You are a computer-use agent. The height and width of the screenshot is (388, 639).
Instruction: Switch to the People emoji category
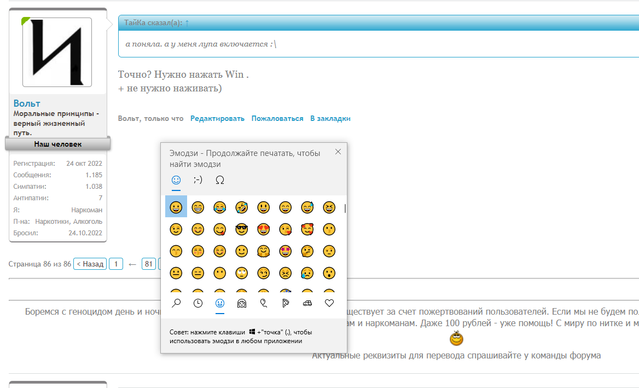[242, 303]
